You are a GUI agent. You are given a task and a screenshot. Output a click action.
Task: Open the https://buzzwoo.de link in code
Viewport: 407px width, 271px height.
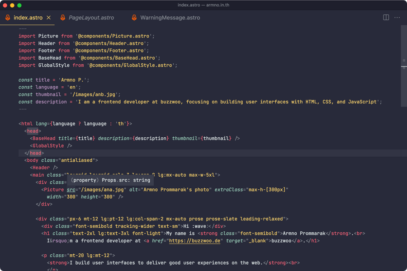pos(194,241)
